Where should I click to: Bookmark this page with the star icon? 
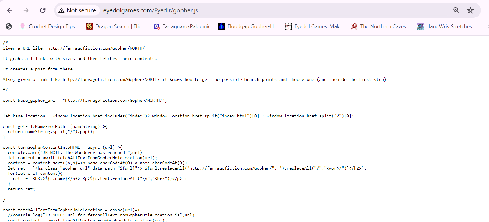tap(470, 10)
